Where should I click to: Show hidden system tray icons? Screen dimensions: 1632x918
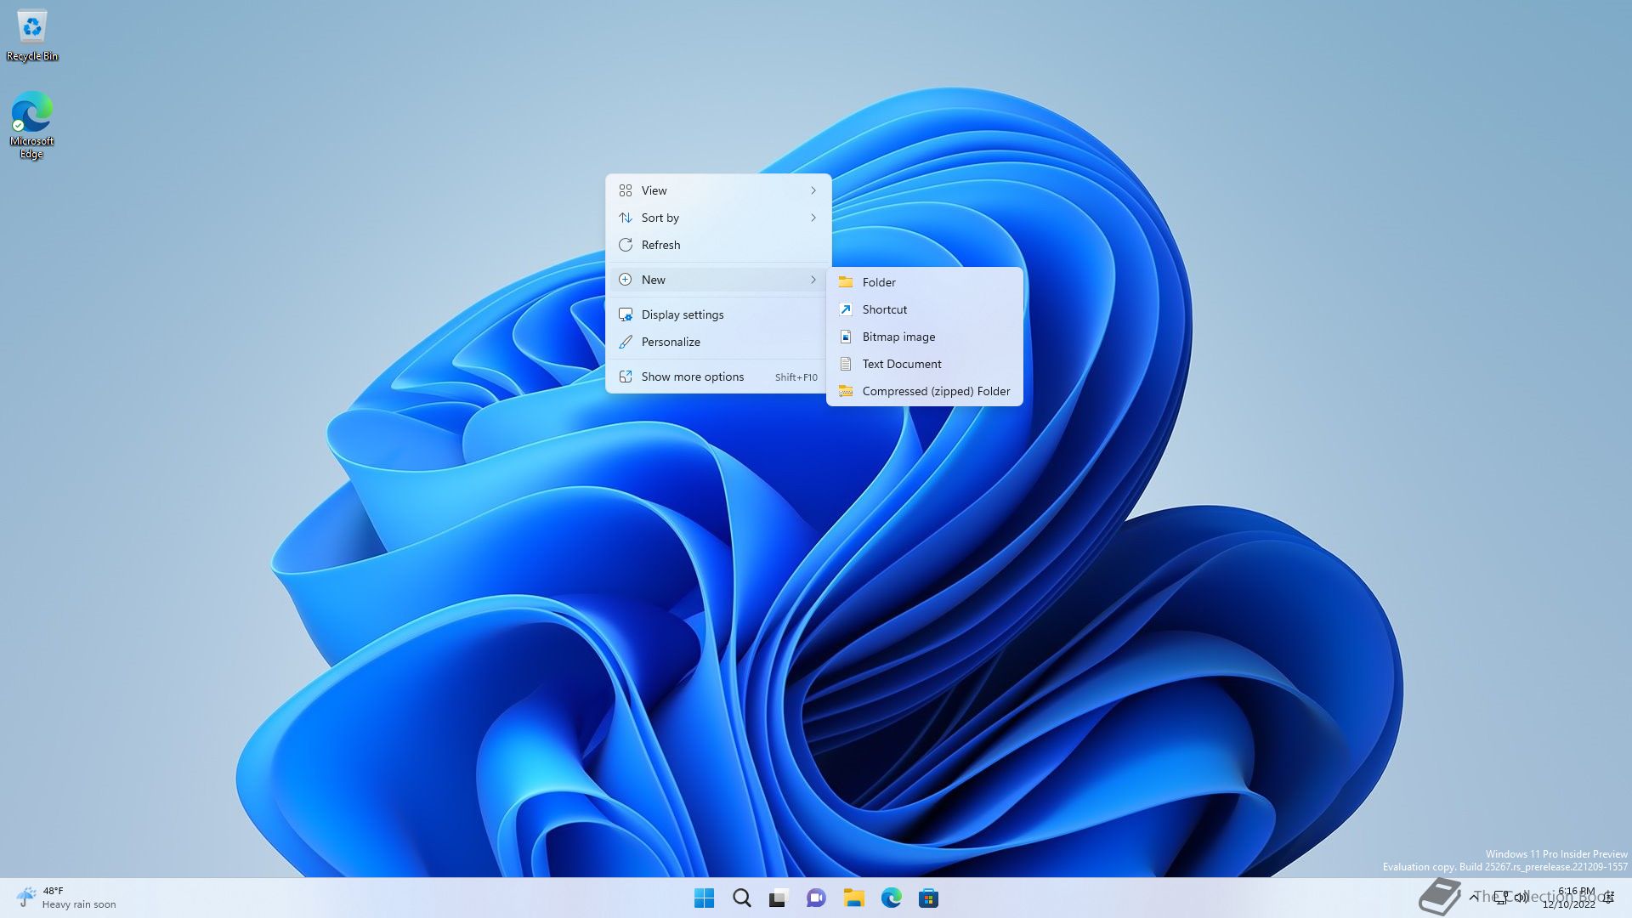(x=1473, y=898)
